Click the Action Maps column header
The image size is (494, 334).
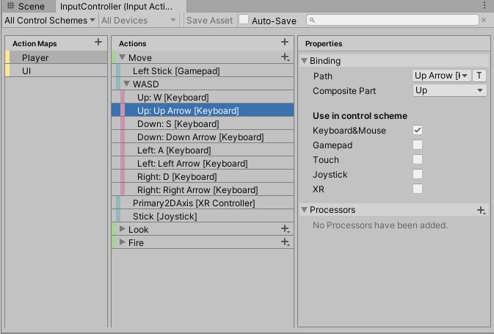[56, 43]
